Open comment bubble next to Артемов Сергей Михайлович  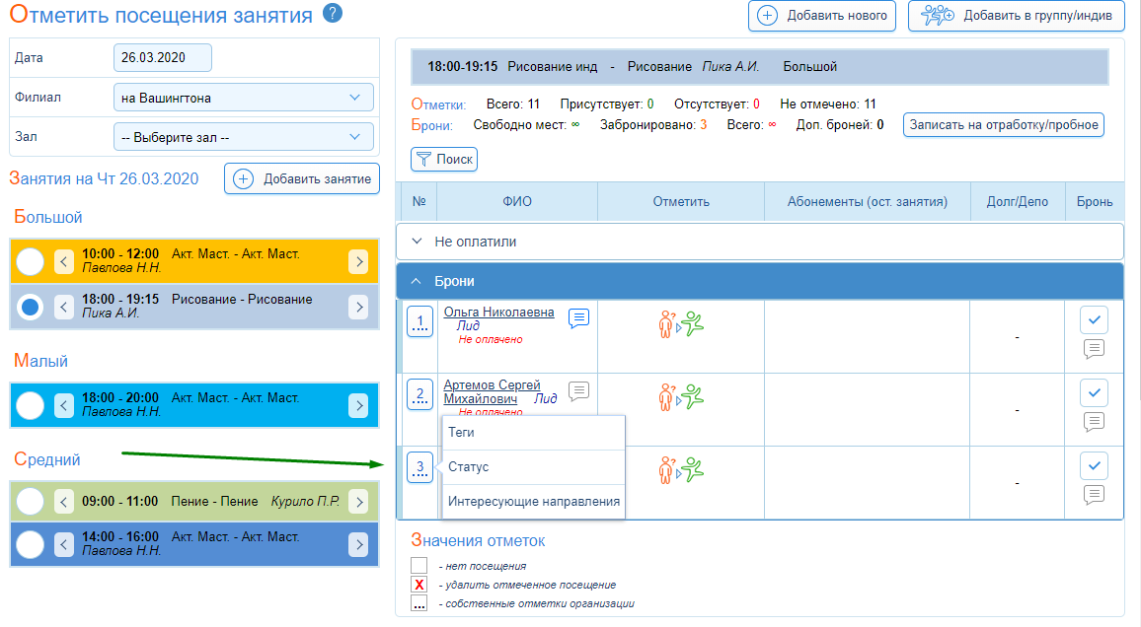(579, 390)
